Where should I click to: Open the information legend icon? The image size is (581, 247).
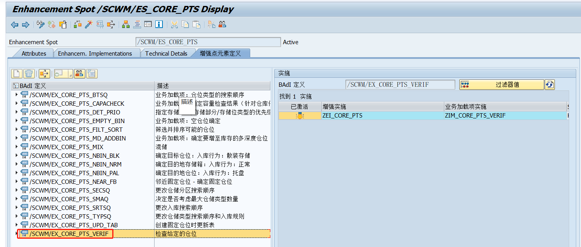tap(158, 24)
